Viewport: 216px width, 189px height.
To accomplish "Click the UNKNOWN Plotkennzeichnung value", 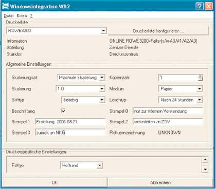I will click(169, 133).
